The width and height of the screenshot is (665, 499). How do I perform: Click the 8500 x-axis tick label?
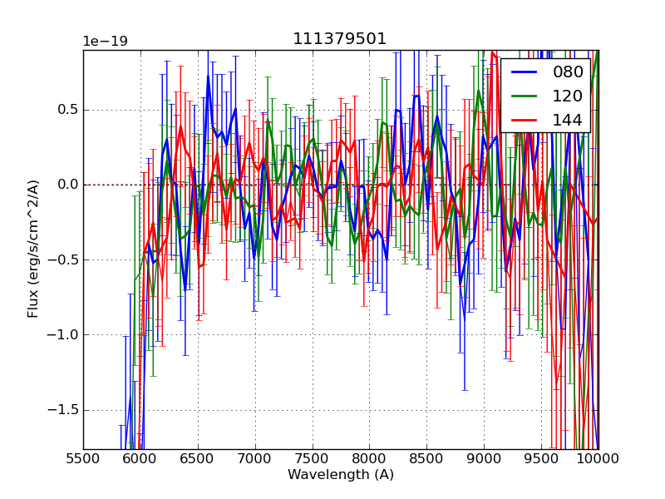pyautogui.click(x=426, y=457)
